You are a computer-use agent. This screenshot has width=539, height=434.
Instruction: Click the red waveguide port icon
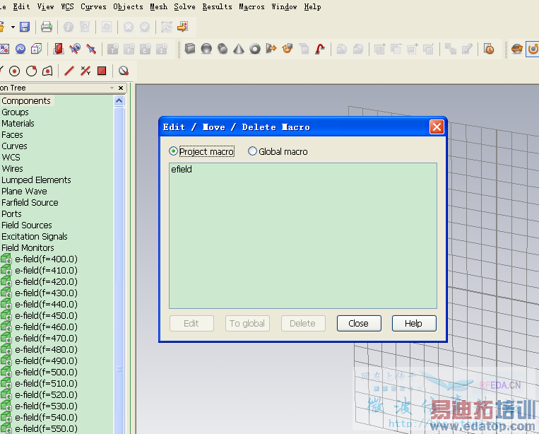click(59, 49)
